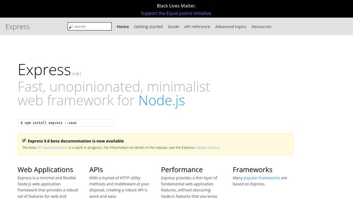This screenshot has width=353, height=198.
Task: Go to the Home nav item
Action: point(123,26)
